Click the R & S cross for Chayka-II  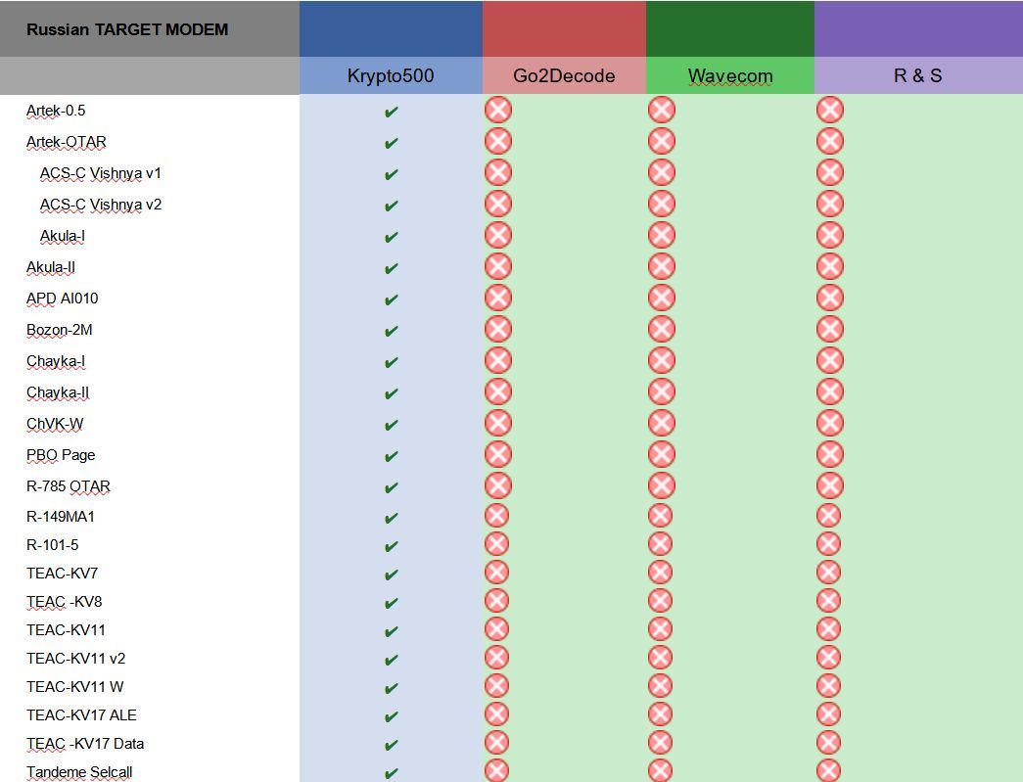tap(830, 391)
